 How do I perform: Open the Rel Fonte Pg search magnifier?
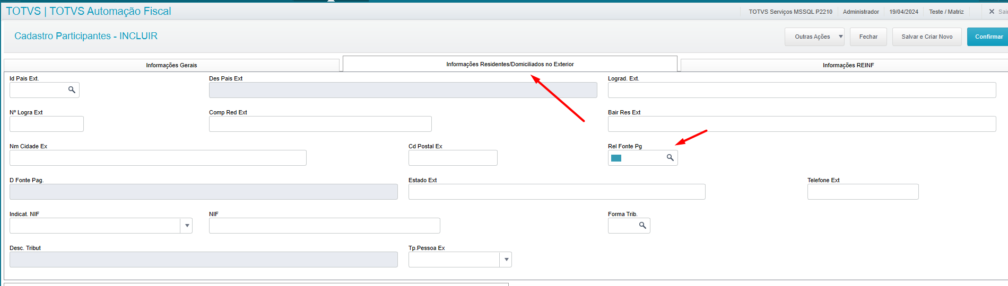pos(670,158)
